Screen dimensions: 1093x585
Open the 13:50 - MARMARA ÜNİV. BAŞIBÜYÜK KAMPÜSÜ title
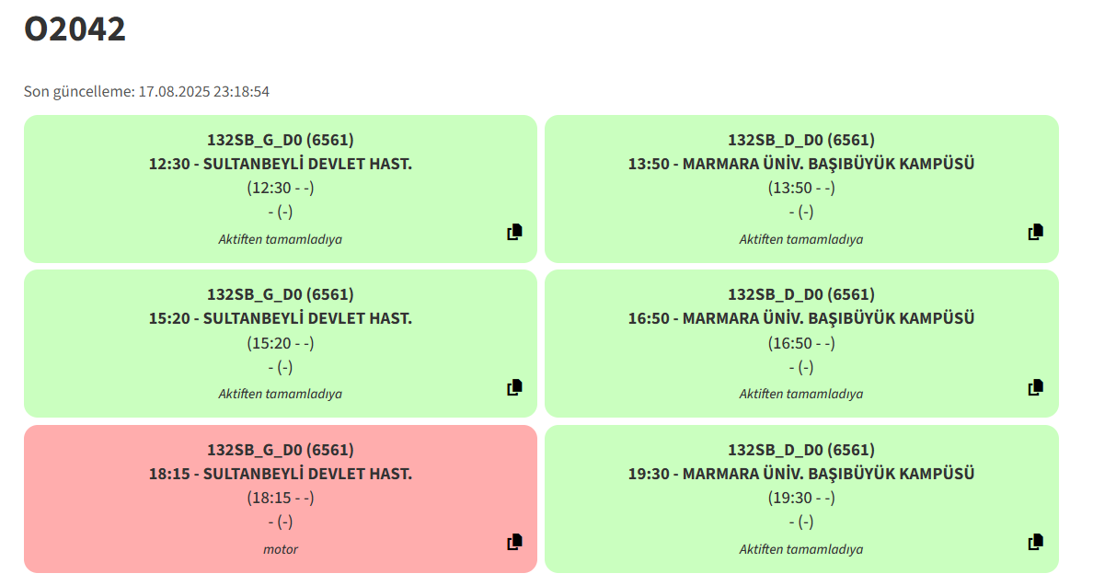pos(801,164)
